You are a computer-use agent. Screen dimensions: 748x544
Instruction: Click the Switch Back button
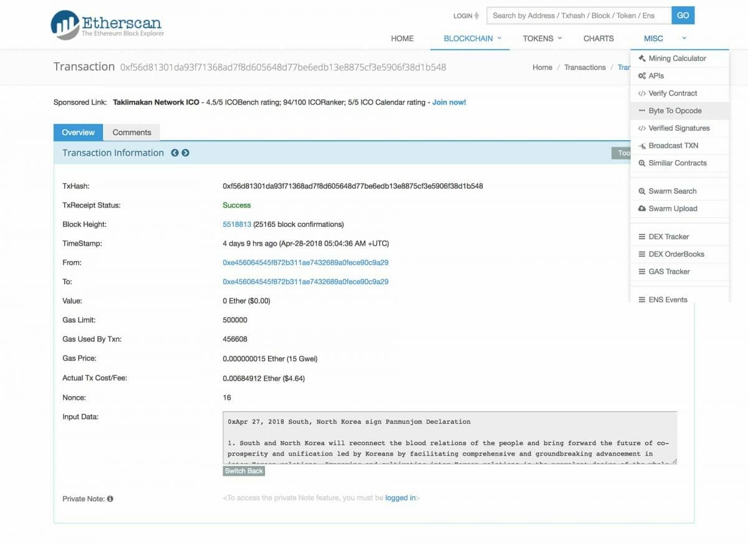tap(244, 471)
